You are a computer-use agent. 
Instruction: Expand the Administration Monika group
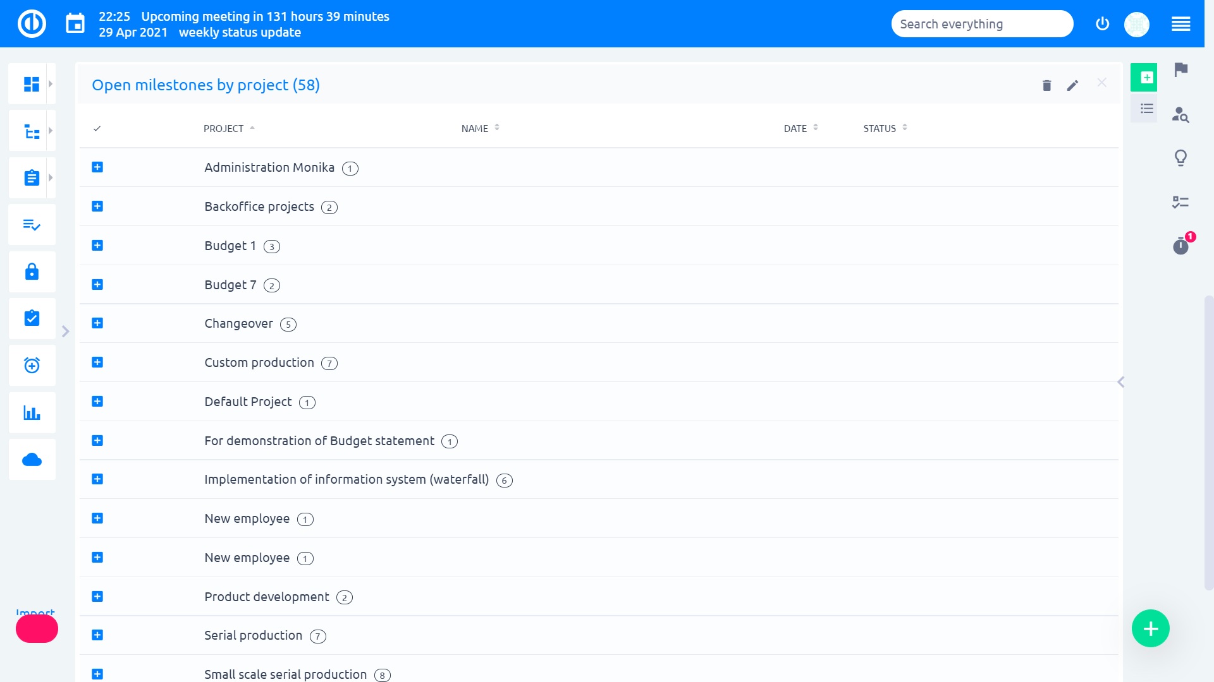click(x=97, y=167)
